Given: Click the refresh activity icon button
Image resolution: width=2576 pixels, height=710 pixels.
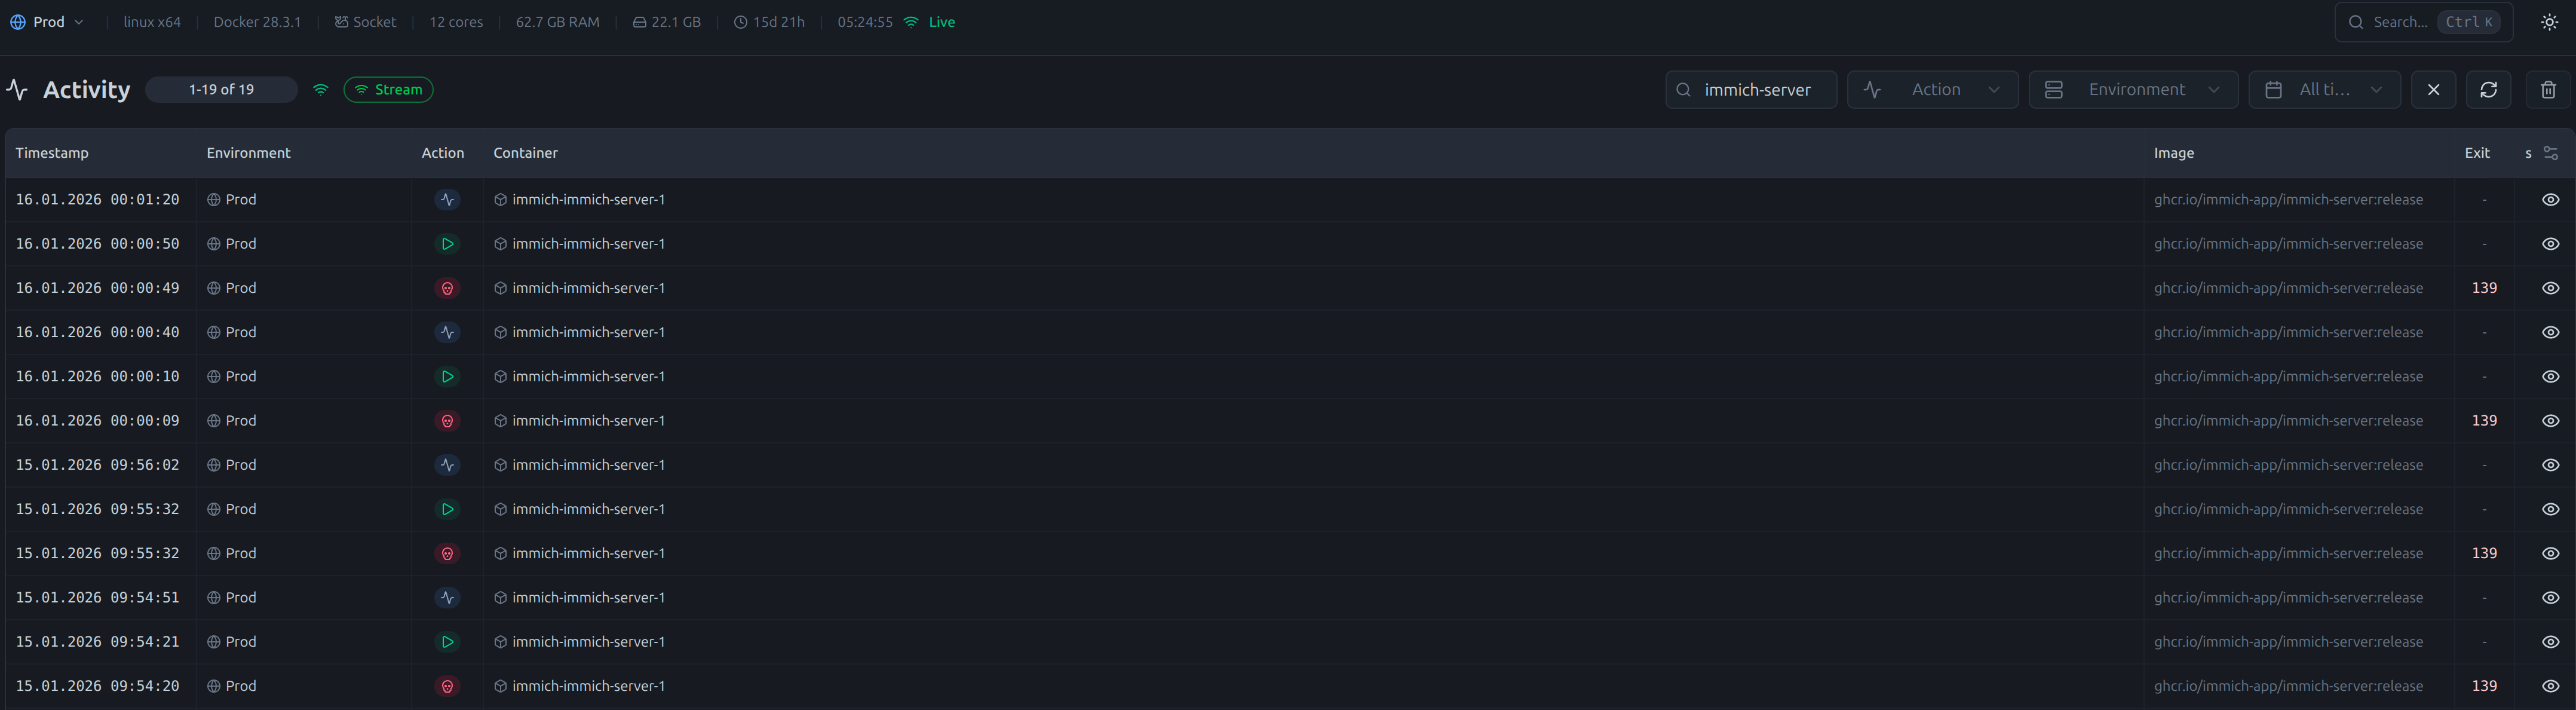Looking at the screenshot, I should tap(2488, 90).
